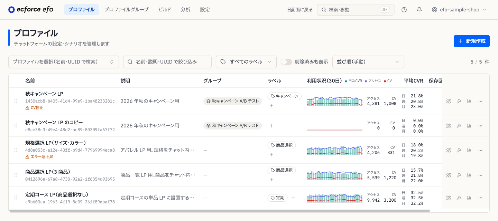Add label next to 定期 tag
Screen dimensions: 498x221
click(293, 198)
